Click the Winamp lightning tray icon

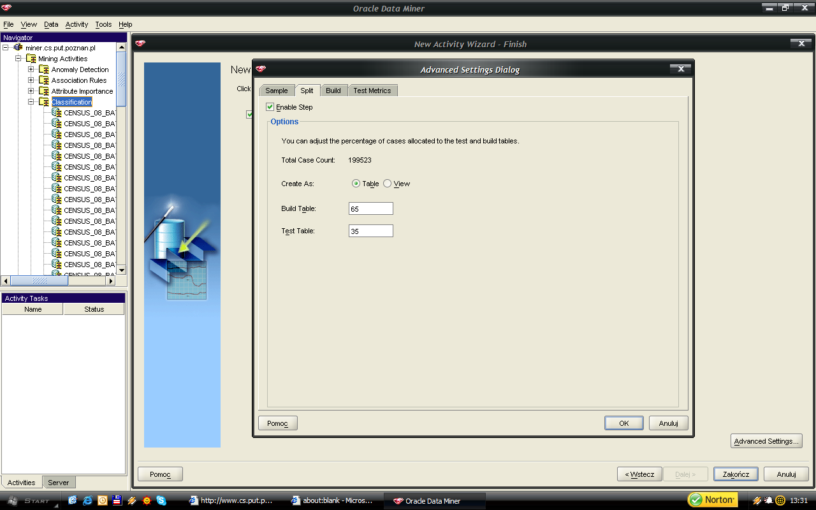(x=757, y=500)
